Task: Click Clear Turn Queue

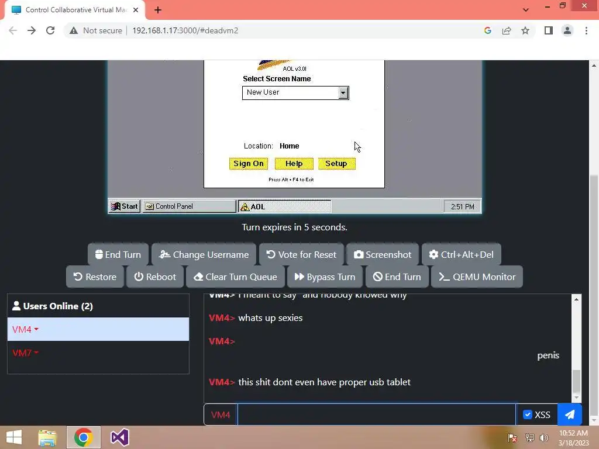Action: click(x=235, y=277)
